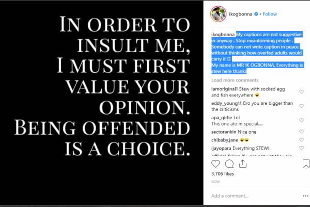Heart sectorankin's "Nice one" comment

coord(301,131)
